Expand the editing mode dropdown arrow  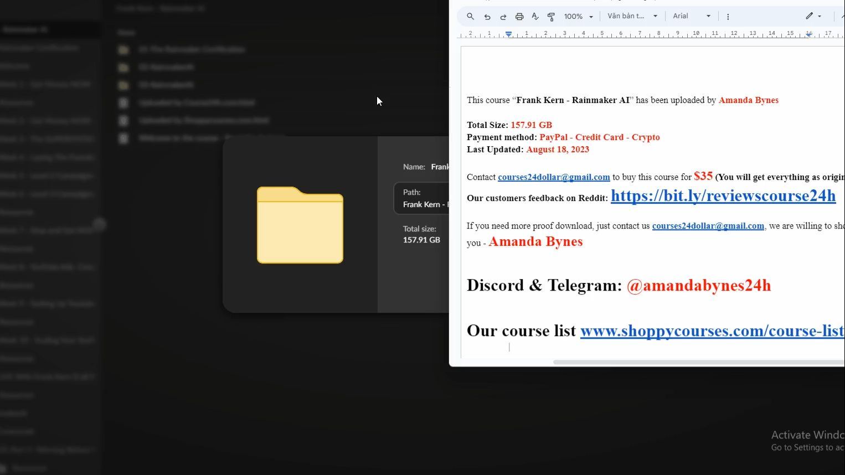820,17
